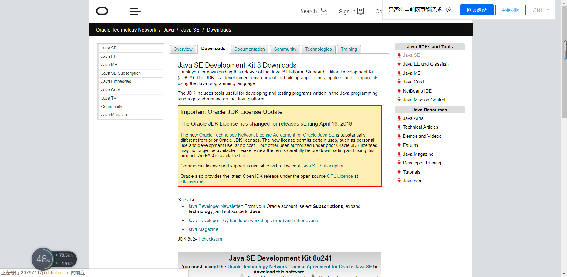Screen dimensions: 567x277
Task: Select Java ME in left sidebar menu
Action: (130, 65)
